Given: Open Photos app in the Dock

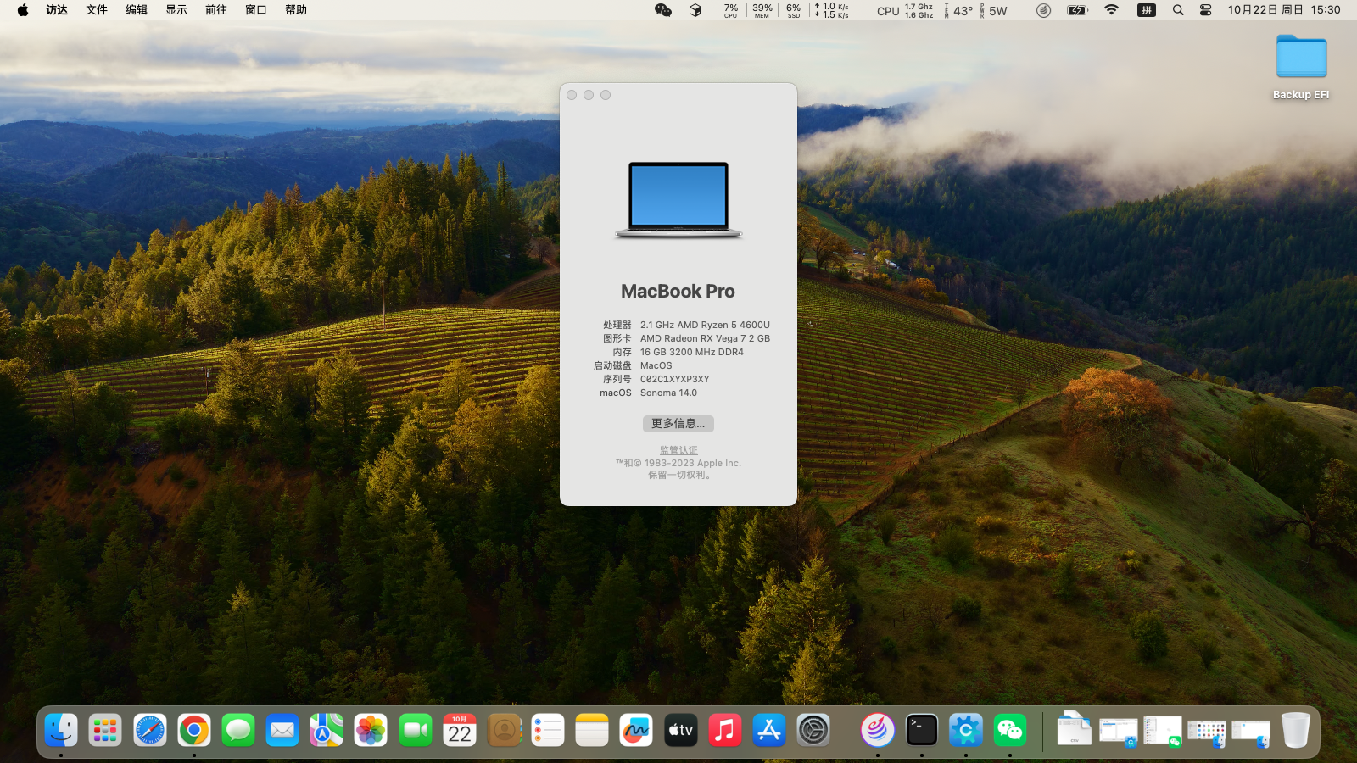Looking at the screenshot, I should [371, 730].
